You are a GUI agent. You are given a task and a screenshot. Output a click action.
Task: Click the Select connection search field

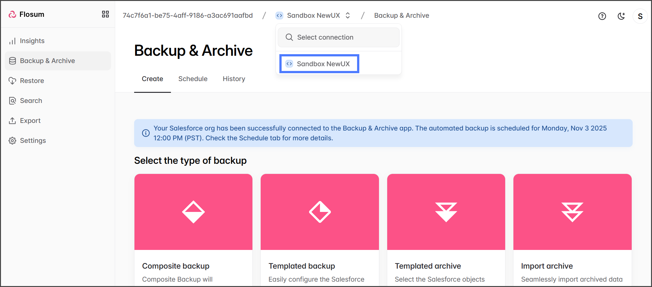pos(338,37)
